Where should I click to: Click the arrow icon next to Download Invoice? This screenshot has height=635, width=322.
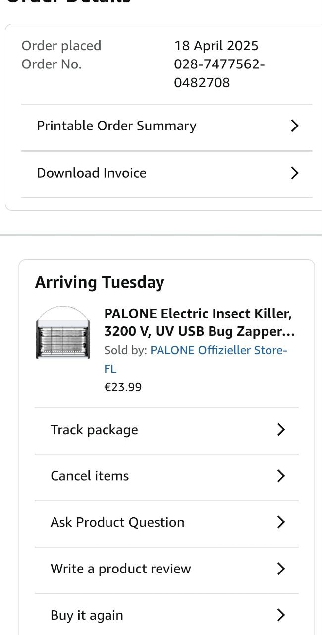[x=294, y=173]
